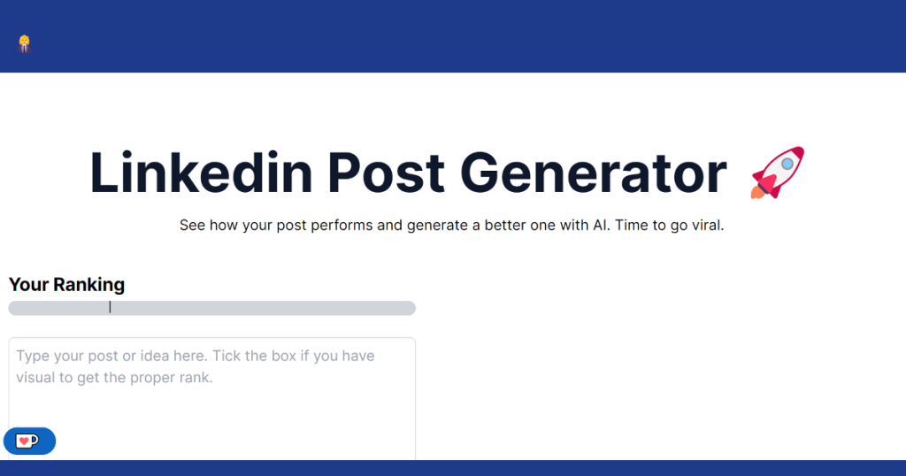906x476 pixels.
Task: Click the office worker emoji logo in header
Action: [24, 43]
